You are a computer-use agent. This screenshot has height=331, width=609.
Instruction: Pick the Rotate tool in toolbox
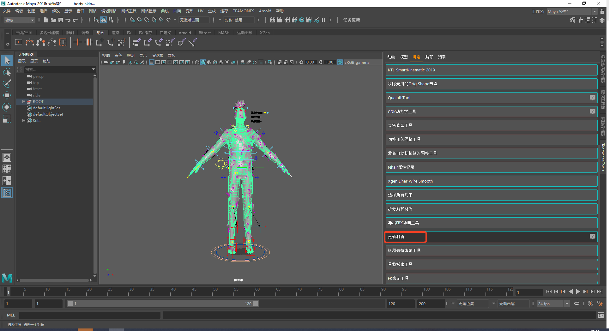pos(7,107)
